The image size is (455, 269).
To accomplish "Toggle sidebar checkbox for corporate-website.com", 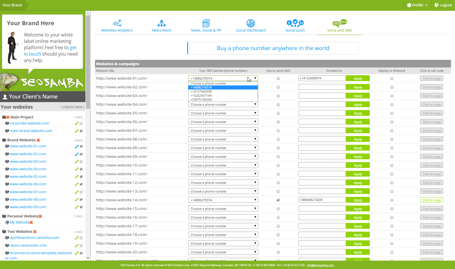I will [x=81, y=123].
